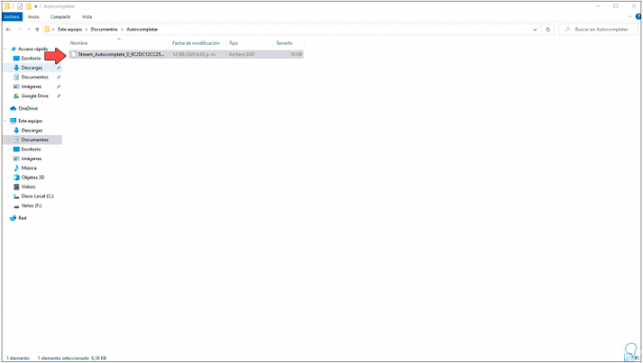Open Imágenes under Este equipo

[31, 159]
